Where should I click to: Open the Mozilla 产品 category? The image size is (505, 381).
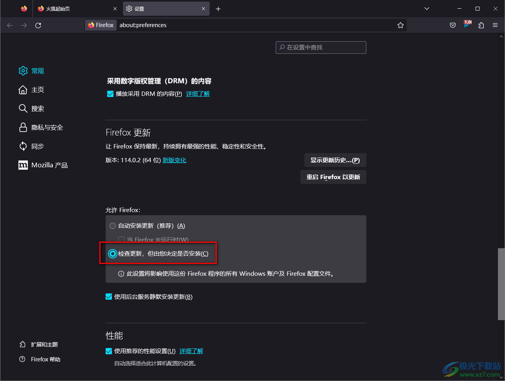(43, 165)
